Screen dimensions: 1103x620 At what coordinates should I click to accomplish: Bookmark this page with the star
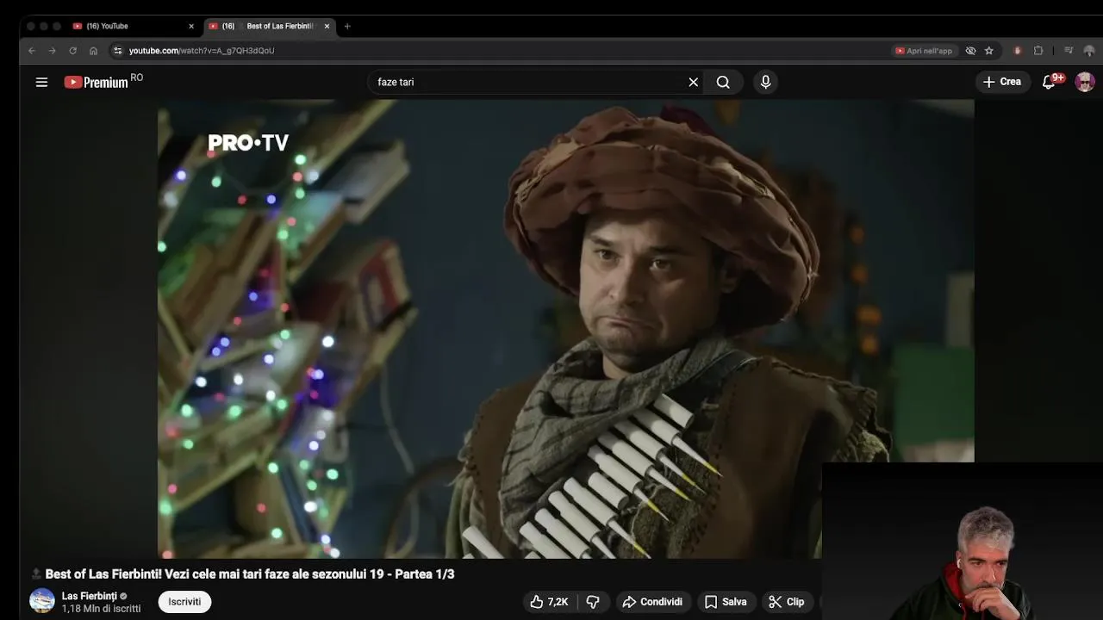pos(989,51)
